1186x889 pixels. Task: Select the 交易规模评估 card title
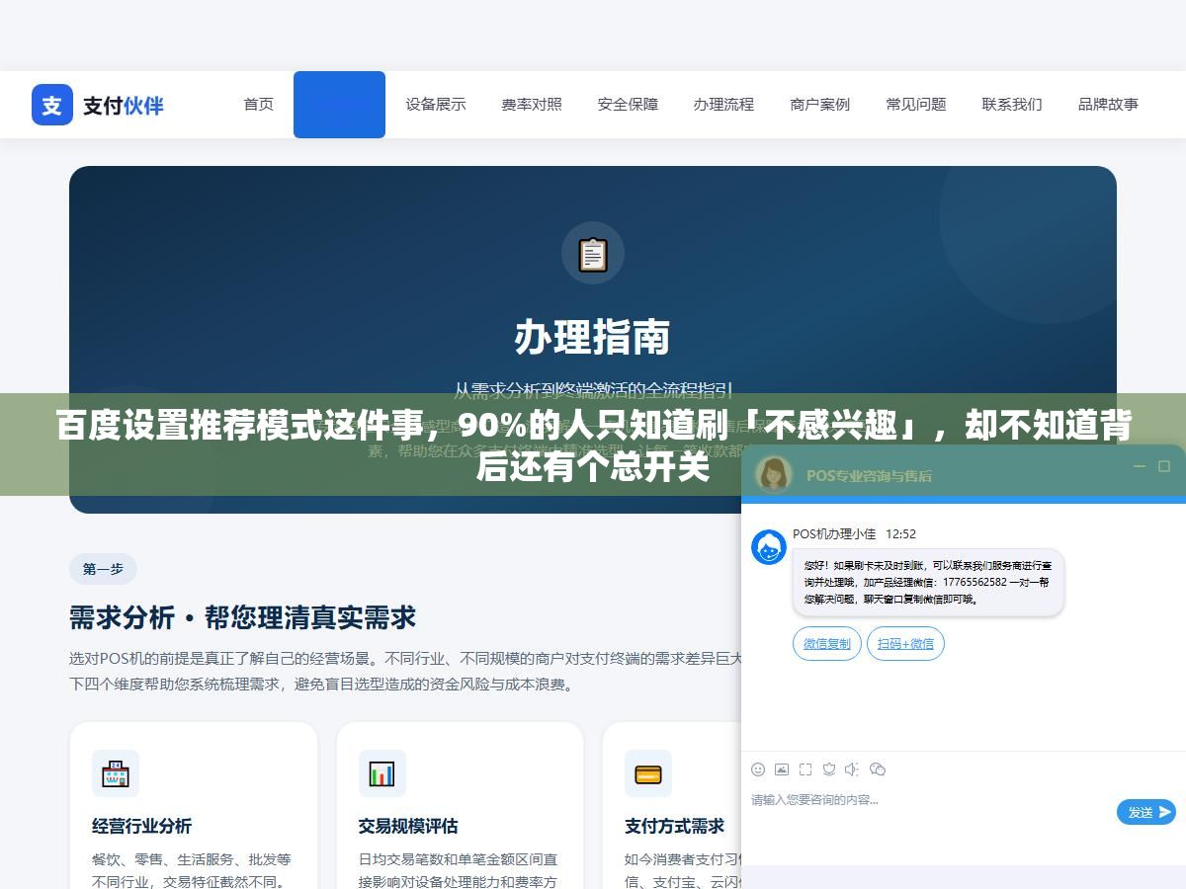coord(408,826)
